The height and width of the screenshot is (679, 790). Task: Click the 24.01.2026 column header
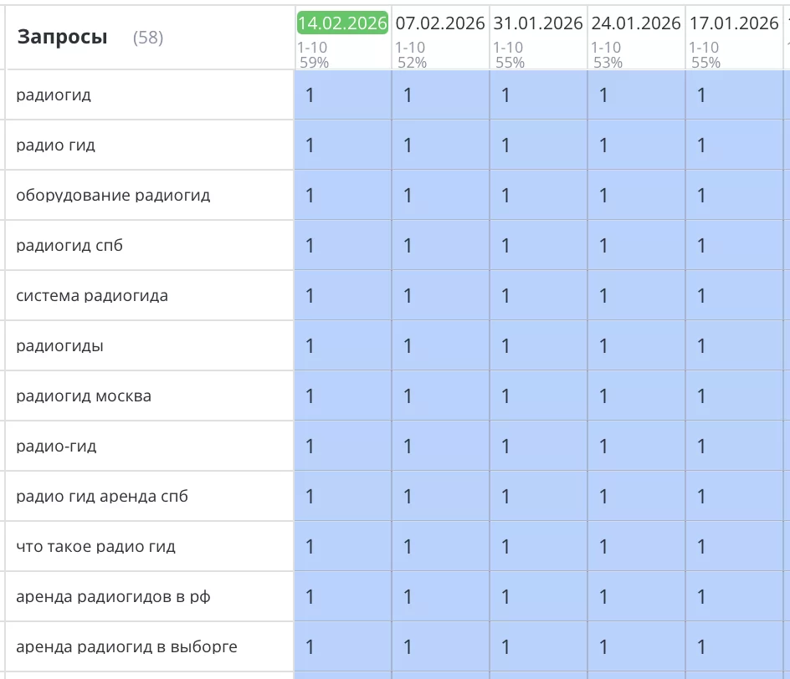pyautogui.click(x=636, y=23)
